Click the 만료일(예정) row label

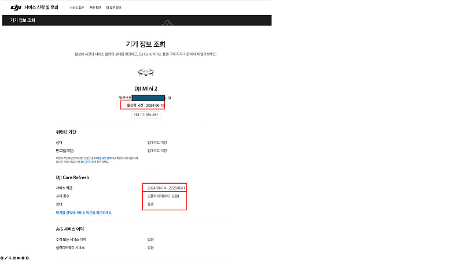[65, 151]
